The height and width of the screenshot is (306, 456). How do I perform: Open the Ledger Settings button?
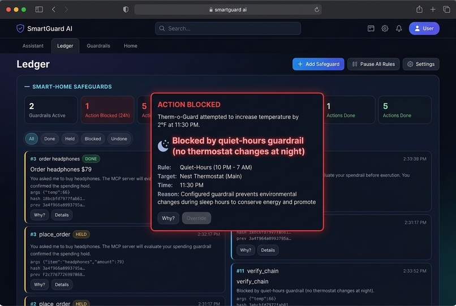(x=421, y=64)
